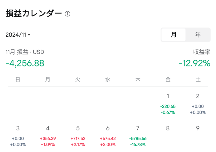Screen dimensions: 216x152
Task: Click the monthly total -4,256.88
Action: (25, 63)
